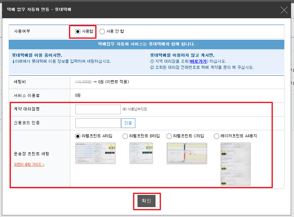This screenshot has width=294, height=217.
Task: Select the 사용함 radio option
Action: [x=78, y=31]
